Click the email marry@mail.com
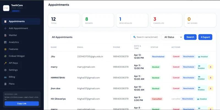 [86, 67]
